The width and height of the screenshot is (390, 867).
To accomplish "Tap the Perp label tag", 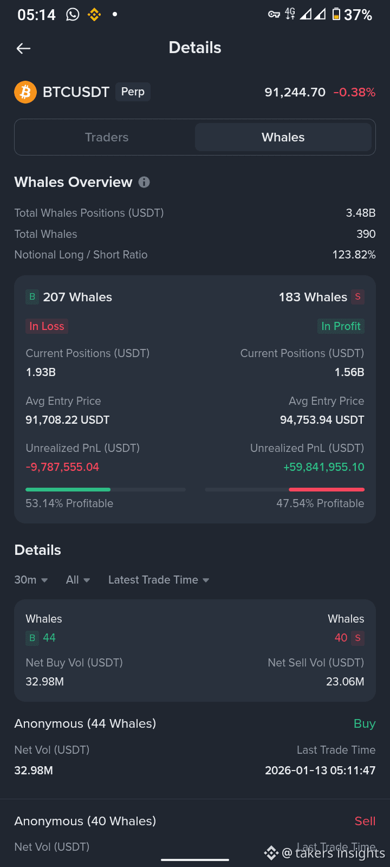I will click(133, 92).
